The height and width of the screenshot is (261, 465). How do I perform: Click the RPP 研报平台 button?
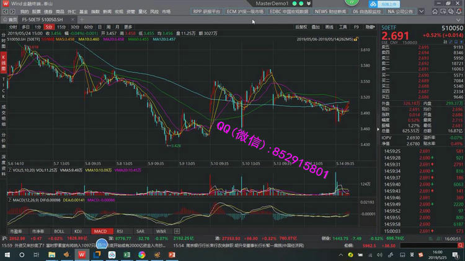point(206,11)
